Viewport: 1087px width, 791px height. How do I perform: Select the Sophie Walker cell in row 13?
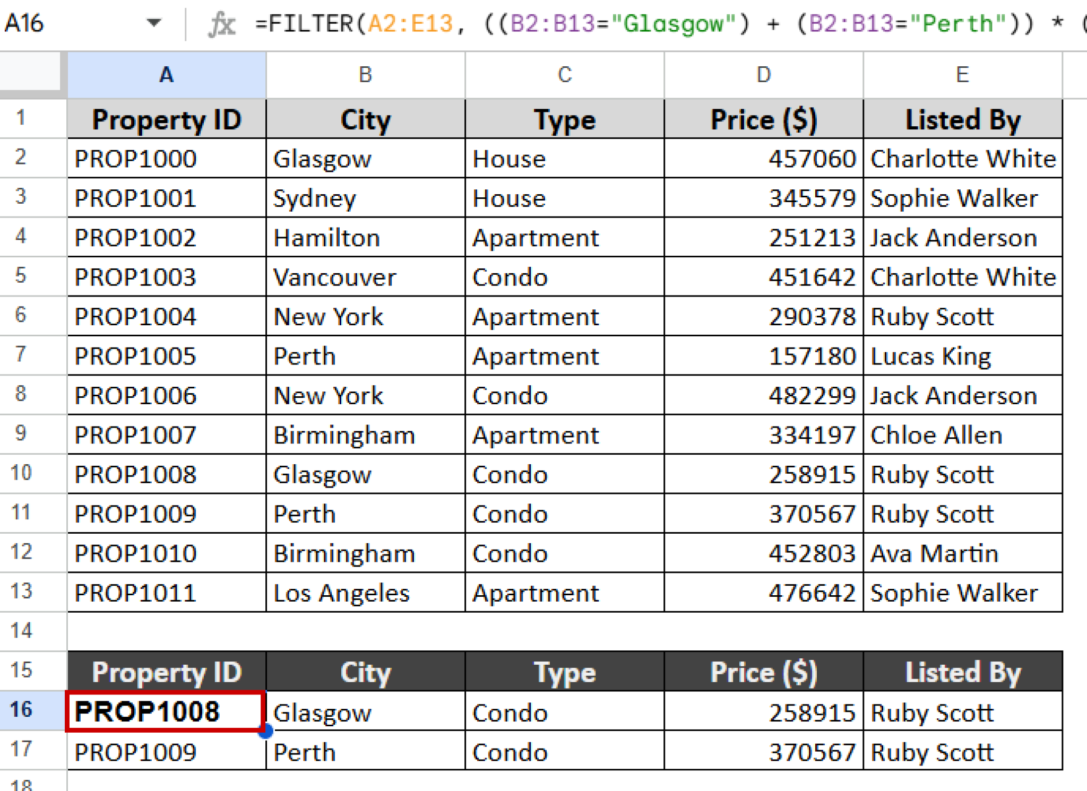pos(962,593)
